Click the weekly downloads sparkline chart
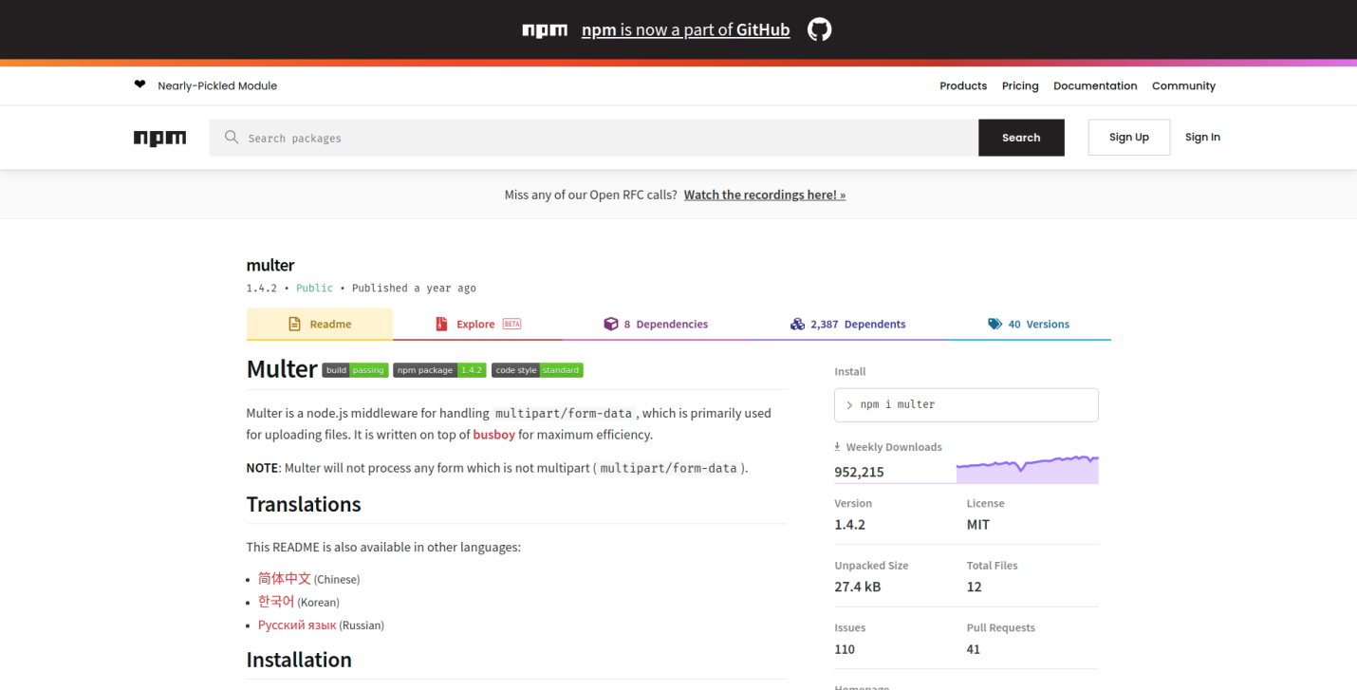 point(1027,469)
